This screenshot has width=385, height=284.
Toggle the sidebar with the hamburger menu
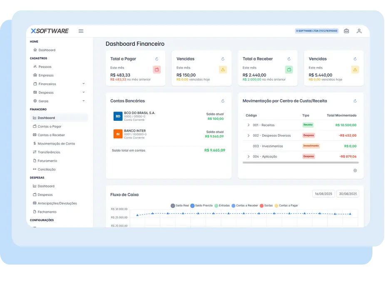tap(81, 31)
